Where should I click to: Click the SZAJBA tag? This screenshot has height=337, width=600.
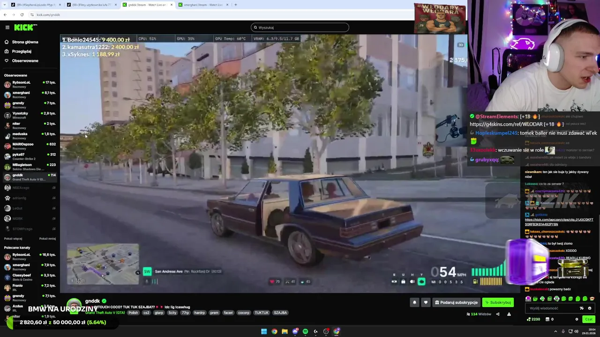point(280,313)
